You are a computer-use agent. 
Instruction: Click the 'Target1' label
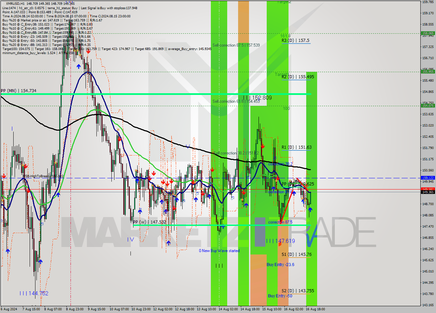coord(282,74)
